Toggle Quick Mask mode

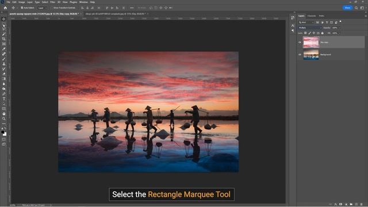[4, 139]
